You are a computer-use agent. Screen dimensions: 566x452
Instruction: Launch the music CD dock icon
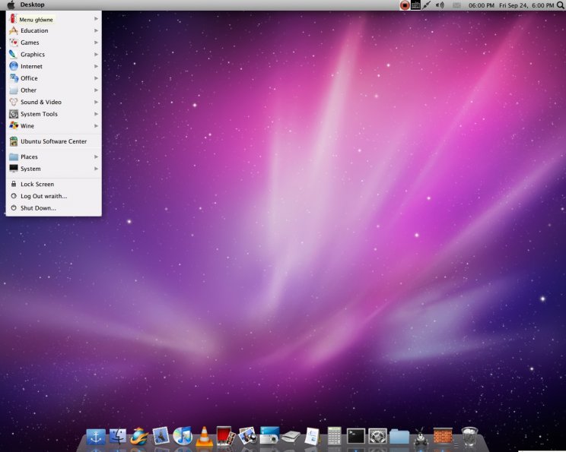[x=183, y=436]
